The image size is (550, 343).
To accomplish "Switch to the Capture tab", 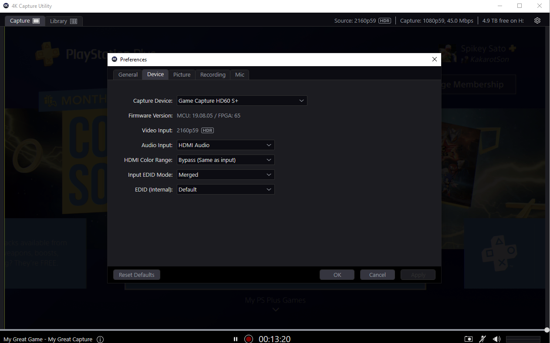I will [x=25, y=20].
